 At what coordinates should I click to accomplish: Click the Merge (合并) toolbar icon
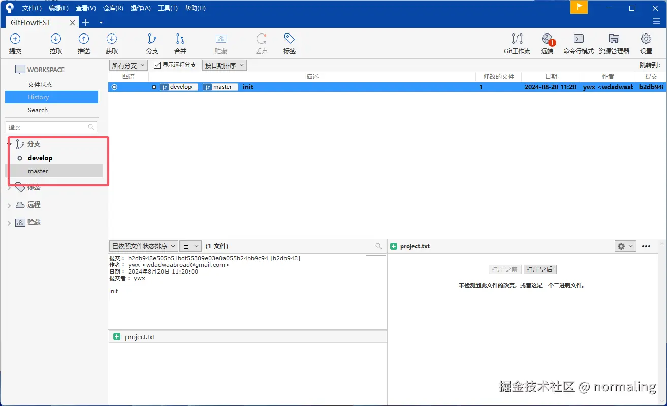[x=180, y=39]
